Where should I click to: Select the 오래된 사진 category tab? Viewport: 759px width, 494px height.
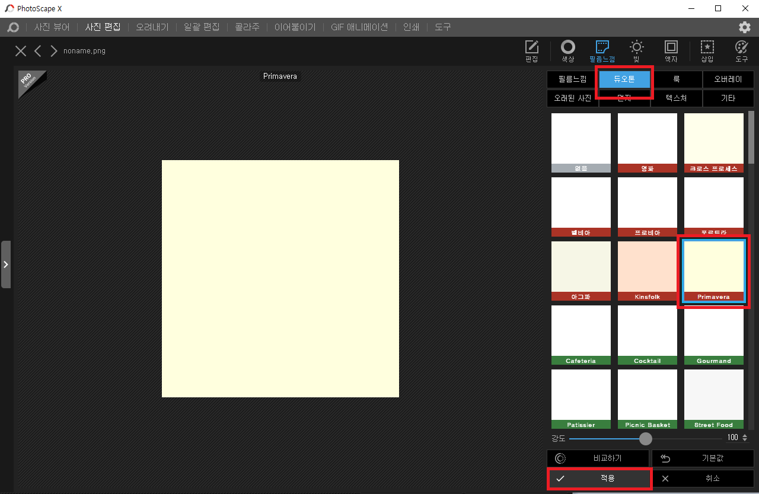pos(572,98)
